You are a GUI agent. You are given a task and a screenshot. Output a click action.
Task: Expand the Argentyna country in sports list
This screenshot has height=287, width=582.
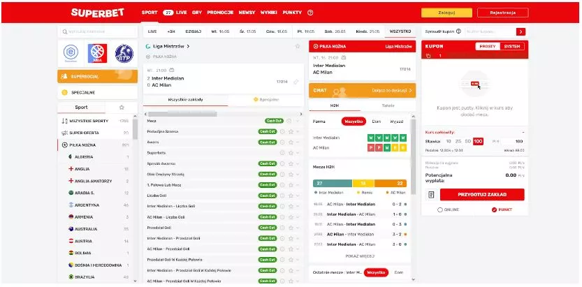[x=98, y=205]
